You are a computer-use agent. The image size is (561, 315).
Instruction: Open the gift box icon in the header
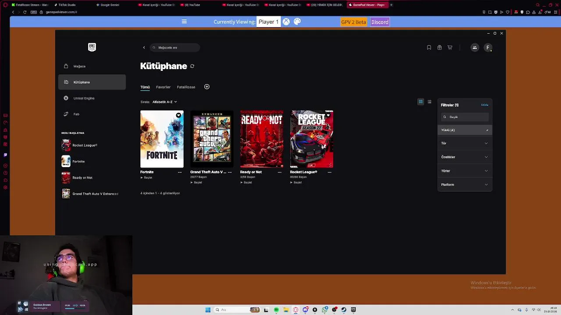click(440, 47)
